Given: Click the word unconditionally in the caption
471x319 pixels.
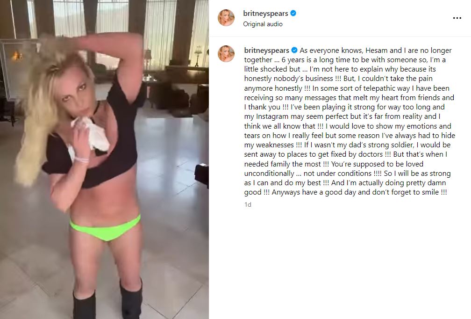Looking at the screenshot, I should [x=269, y=174].
